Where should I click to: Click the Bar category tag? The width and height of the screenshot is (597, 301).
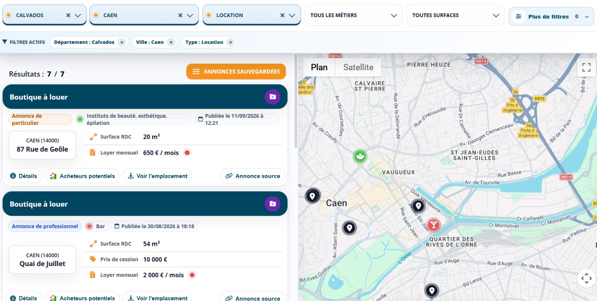coord(97,226)
